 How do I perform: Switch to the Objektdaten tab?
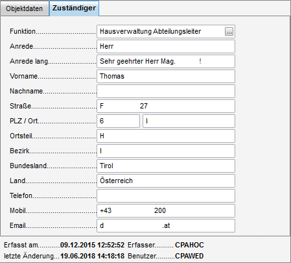point(25,8)
